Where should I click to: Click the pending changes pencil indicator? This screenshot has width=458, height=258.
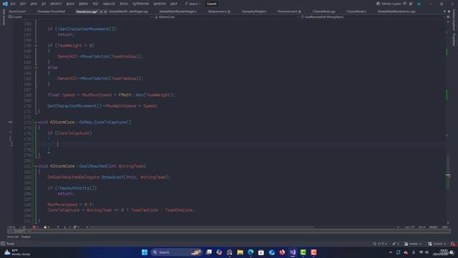(x=396, y=244)
